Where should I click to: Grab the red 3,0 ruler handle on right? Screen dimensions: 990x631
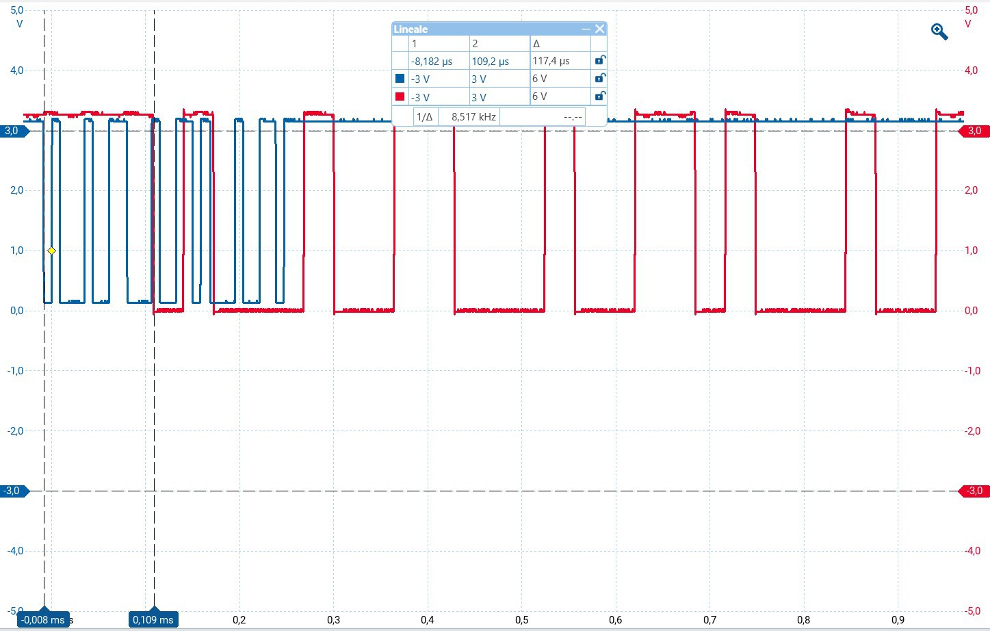(974, 131)
